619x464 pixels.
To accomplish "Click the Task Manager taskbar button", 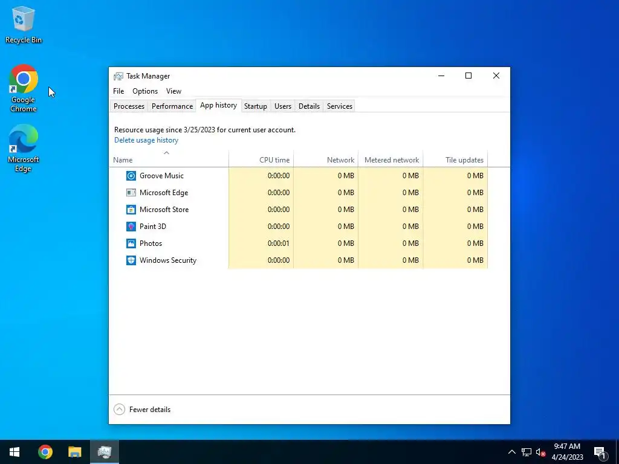I will (105, 452).
